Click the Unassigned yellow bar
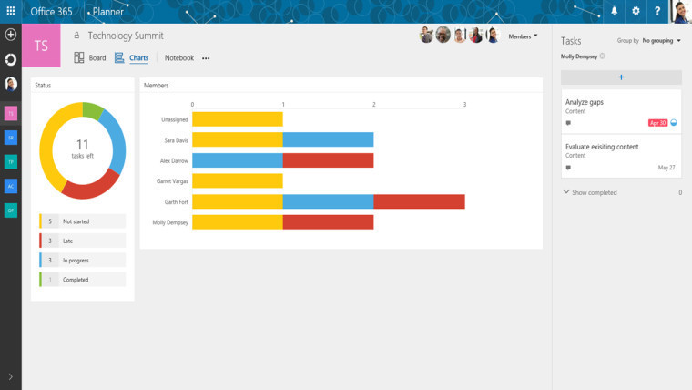Image resolution: width=692 pixels, height=390 pixels. click(x=238, y=119)
